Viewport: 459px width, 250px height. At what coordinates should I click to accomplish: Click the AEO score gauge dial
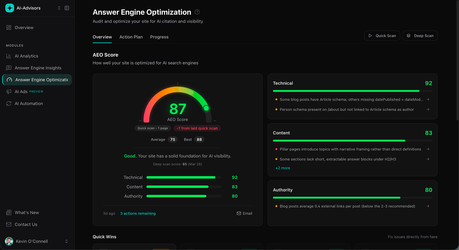[177, 104]
